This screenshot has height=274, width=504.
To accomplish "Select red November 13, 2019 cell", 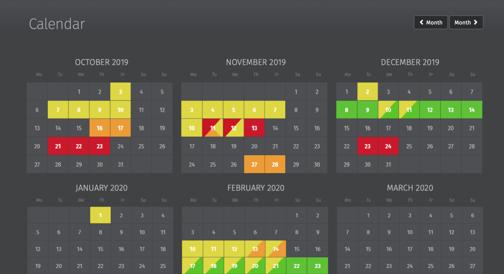I will (254, 128).
